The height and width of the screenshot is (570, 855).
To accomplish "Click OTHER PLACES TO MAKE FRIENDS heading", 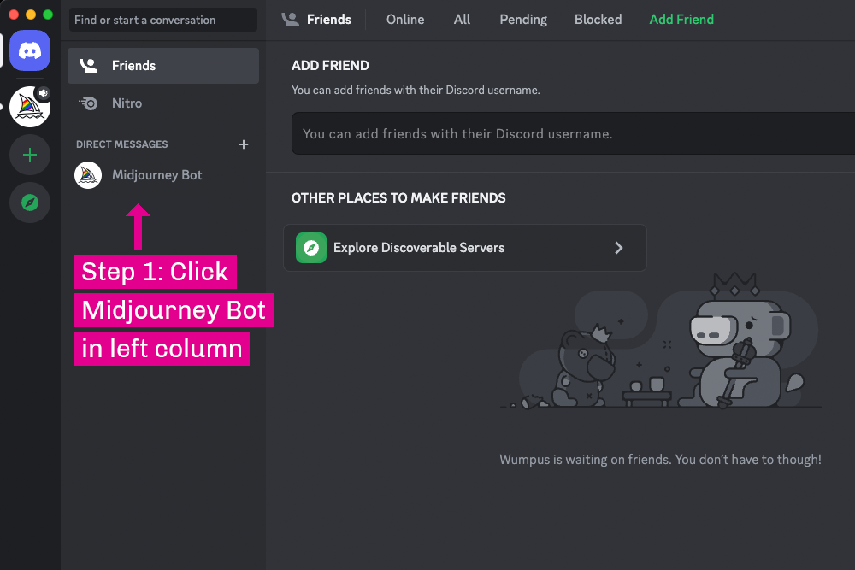I will [398, 197].
